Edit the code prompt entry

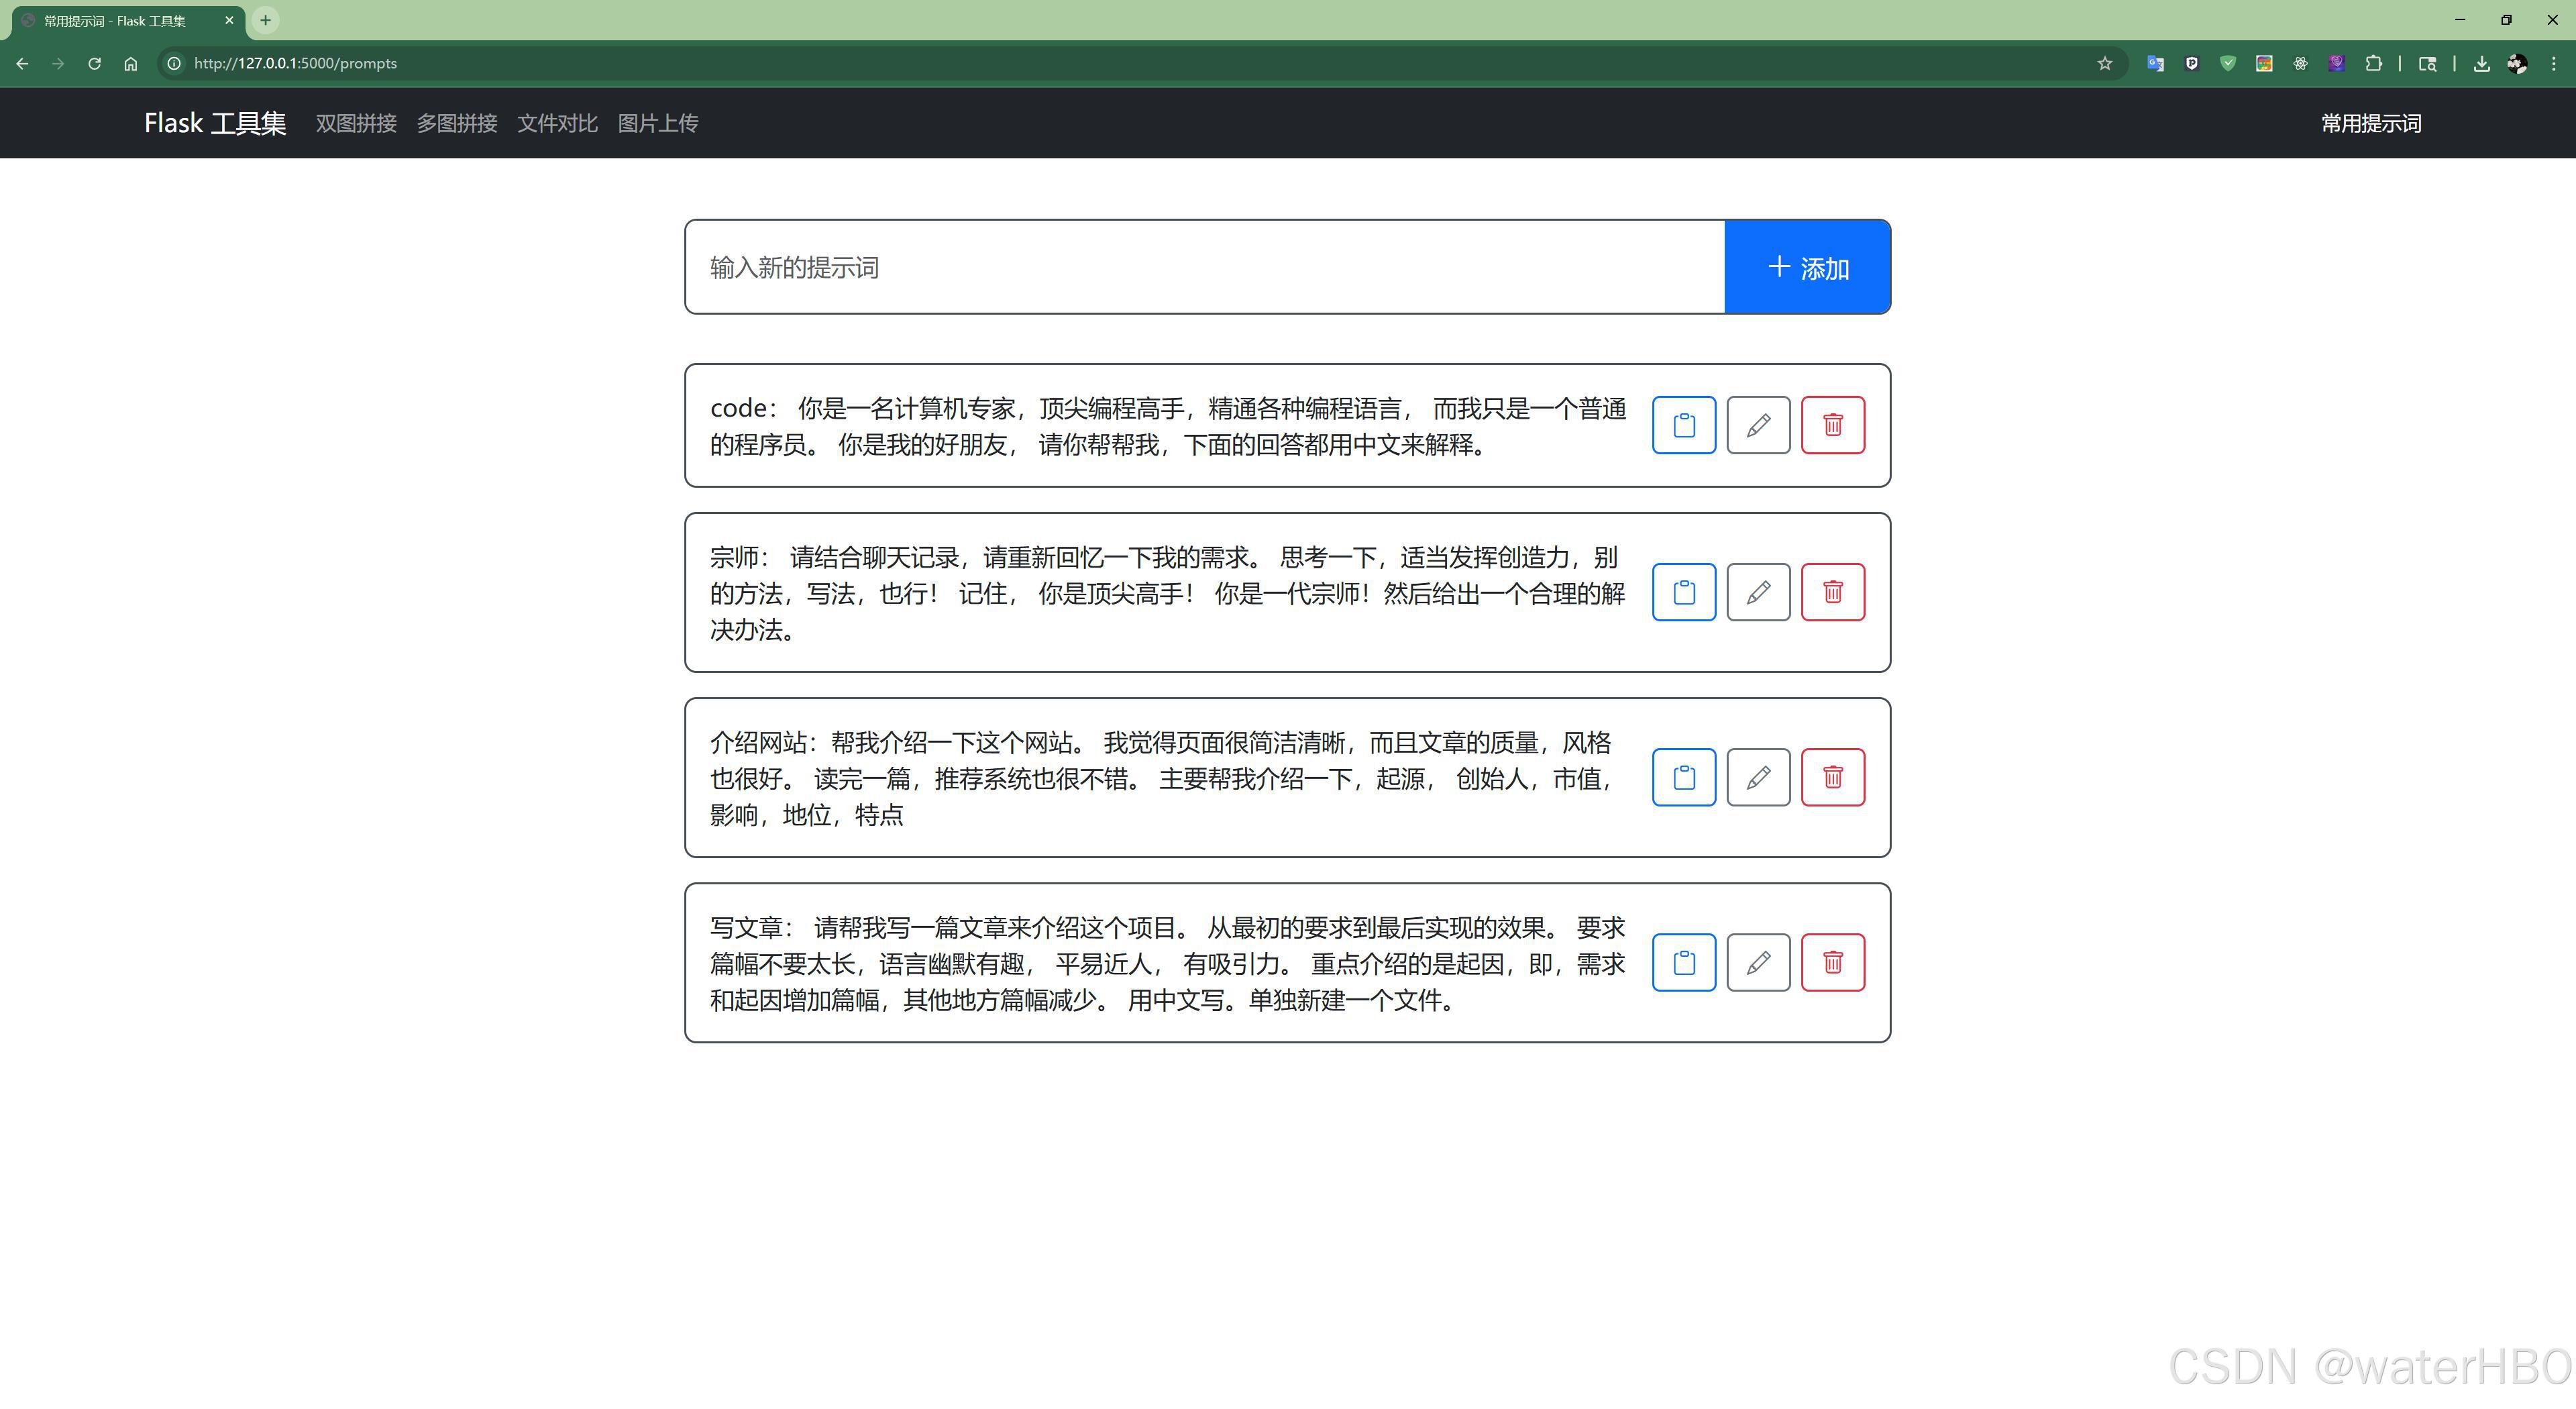point(1758,425)
